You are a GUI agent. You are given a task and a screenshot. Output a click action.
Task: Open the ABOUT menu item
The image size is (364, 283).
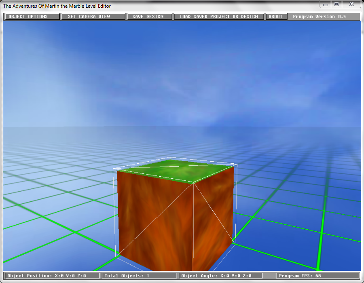276,17
